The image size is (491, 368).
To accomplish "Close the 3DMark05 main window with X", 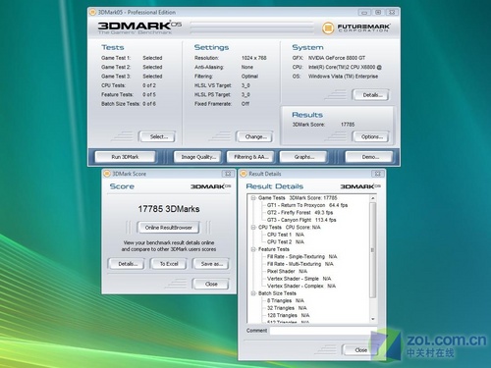I will 392,13.
